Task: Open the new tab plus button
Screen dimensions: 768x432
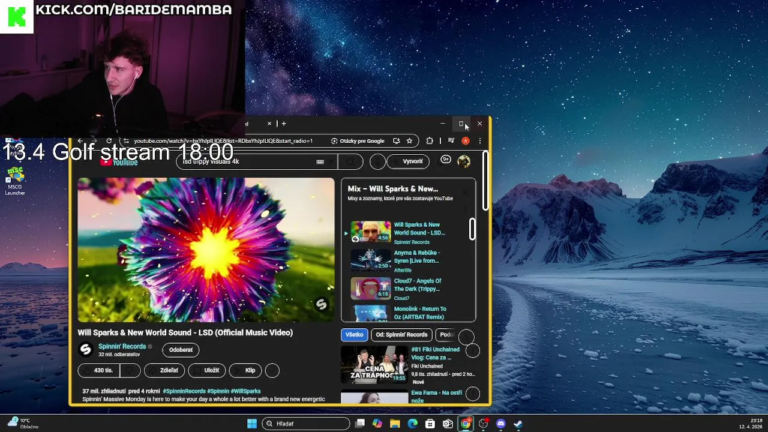Action: point(284,124)
